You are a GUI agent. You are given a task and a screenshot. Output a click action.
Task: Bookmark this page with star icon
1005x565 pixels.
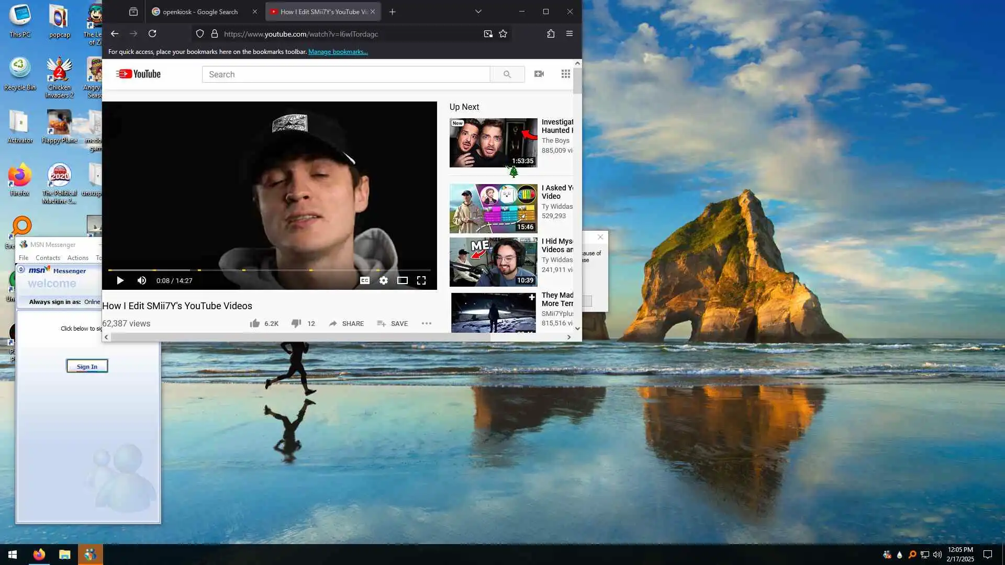[503, 33]
